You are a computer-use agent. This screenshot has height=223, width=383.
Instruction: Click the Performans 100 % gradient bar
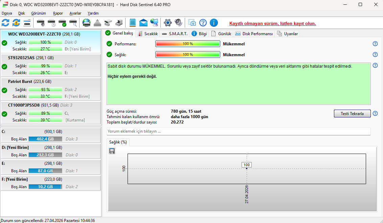[187, 44]
